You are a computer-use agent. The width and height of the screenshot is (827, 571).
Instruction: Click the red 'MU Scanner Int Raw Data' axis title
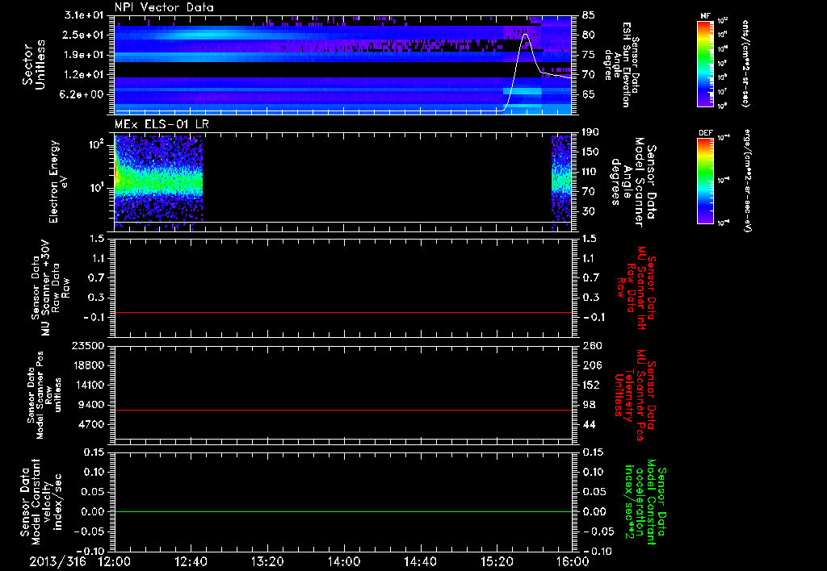(636, 288)
